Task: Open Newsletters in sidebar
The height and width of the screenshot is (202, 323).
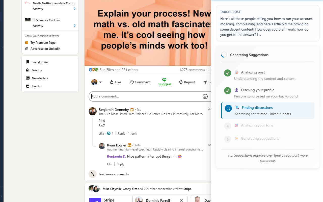Action: (x=40, y=78)
